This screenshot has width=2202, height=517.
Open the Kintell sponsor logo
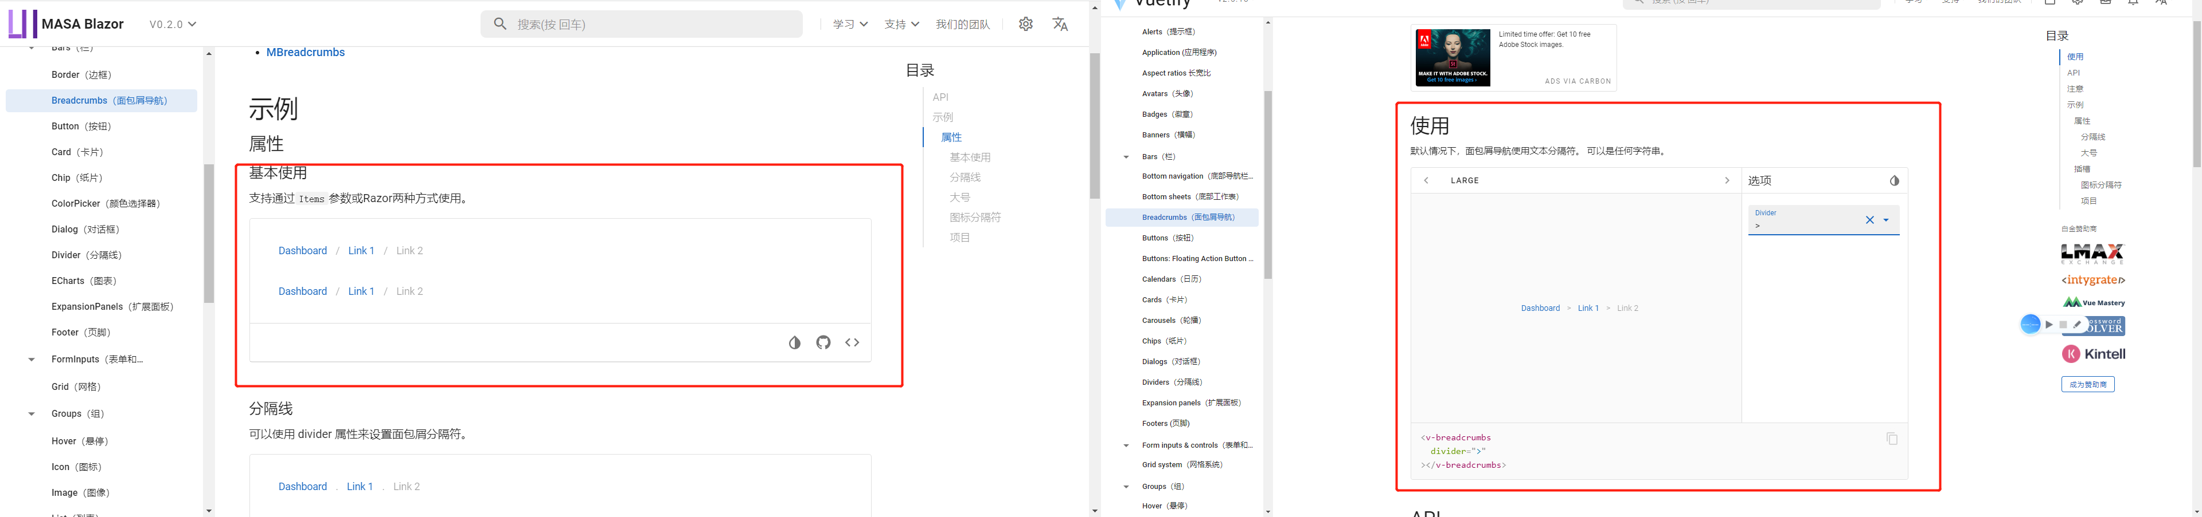[2092, 353]
